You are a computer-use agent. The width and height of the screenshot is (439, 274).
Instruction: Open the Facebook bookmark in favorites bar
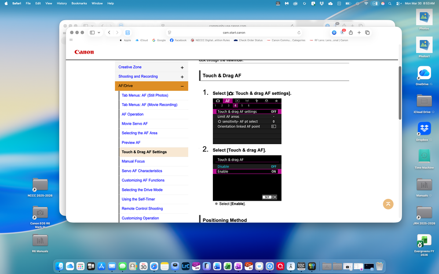point(178,40)
